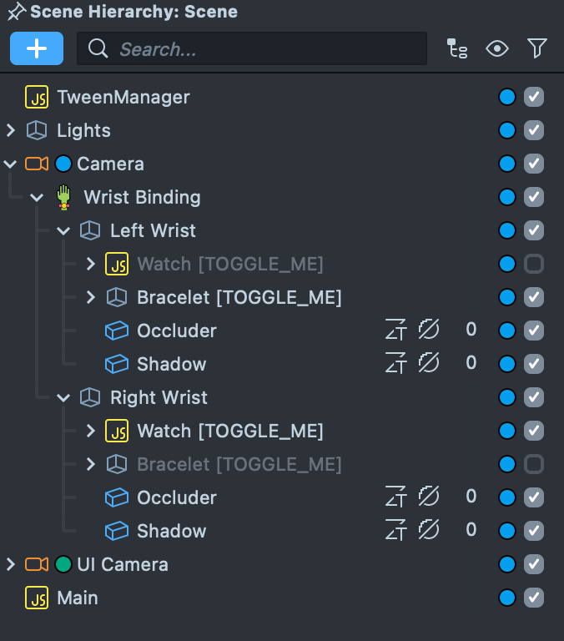This screenshot has height=641, width=564.
Task: Select the Main script object
Action: click(77, 598)
